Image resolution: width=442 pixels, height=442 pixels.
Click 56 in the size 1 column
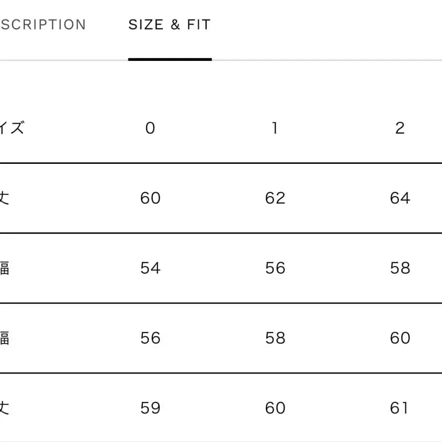coord(275,268)
